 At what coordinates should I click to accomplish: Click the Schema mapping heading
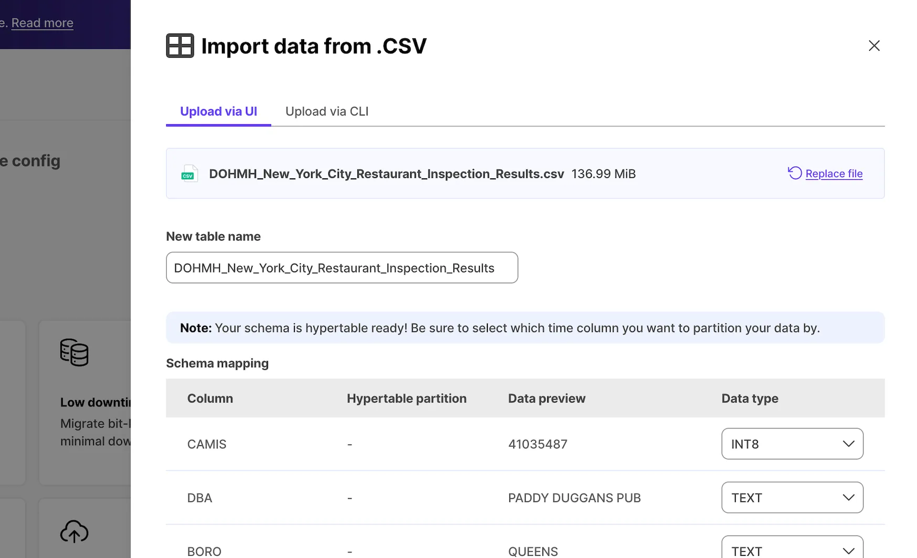(217, 363)
